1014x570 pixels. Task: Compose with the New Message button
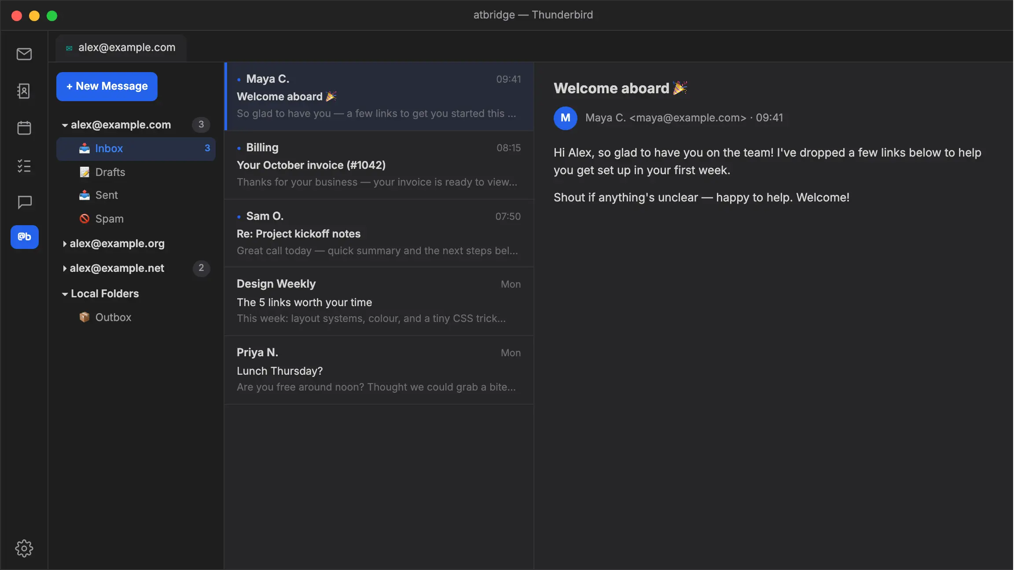[x=107, y=87]
